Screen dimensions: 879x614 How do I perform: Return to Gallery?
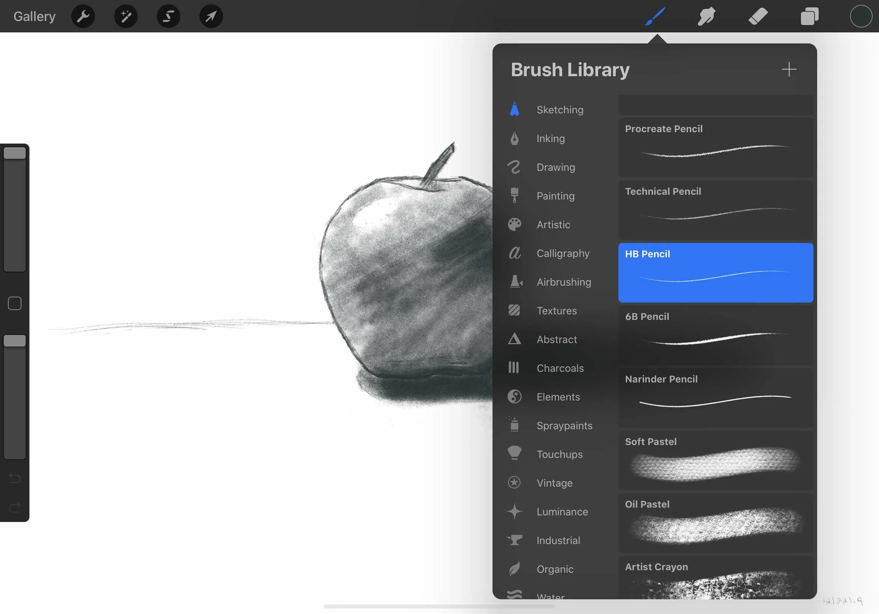[35, 16]
